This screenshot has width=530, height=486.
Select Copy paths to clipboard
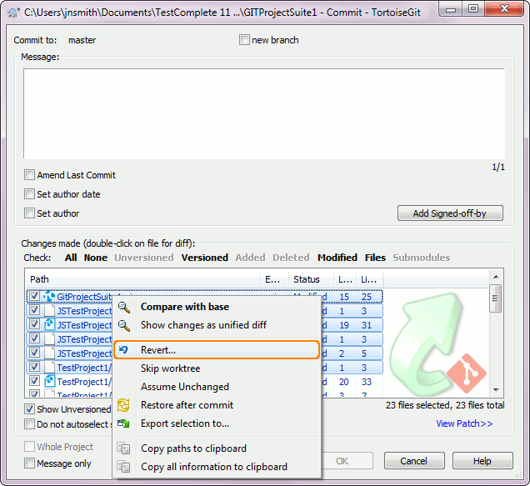point(217,448)
